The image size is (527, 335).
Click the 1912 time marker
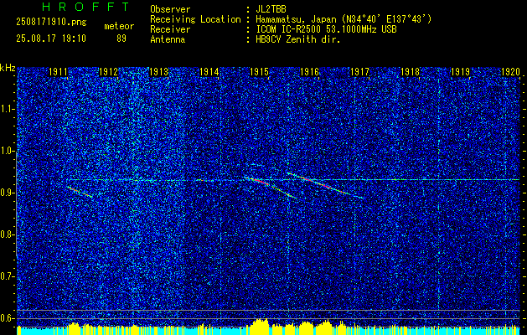pyautogui.click(x=108, y=71)
